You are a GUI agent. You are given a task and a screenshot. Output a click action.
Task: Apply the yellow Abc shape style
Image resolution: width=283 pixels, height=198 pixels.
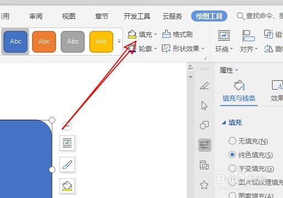(101, 42)
